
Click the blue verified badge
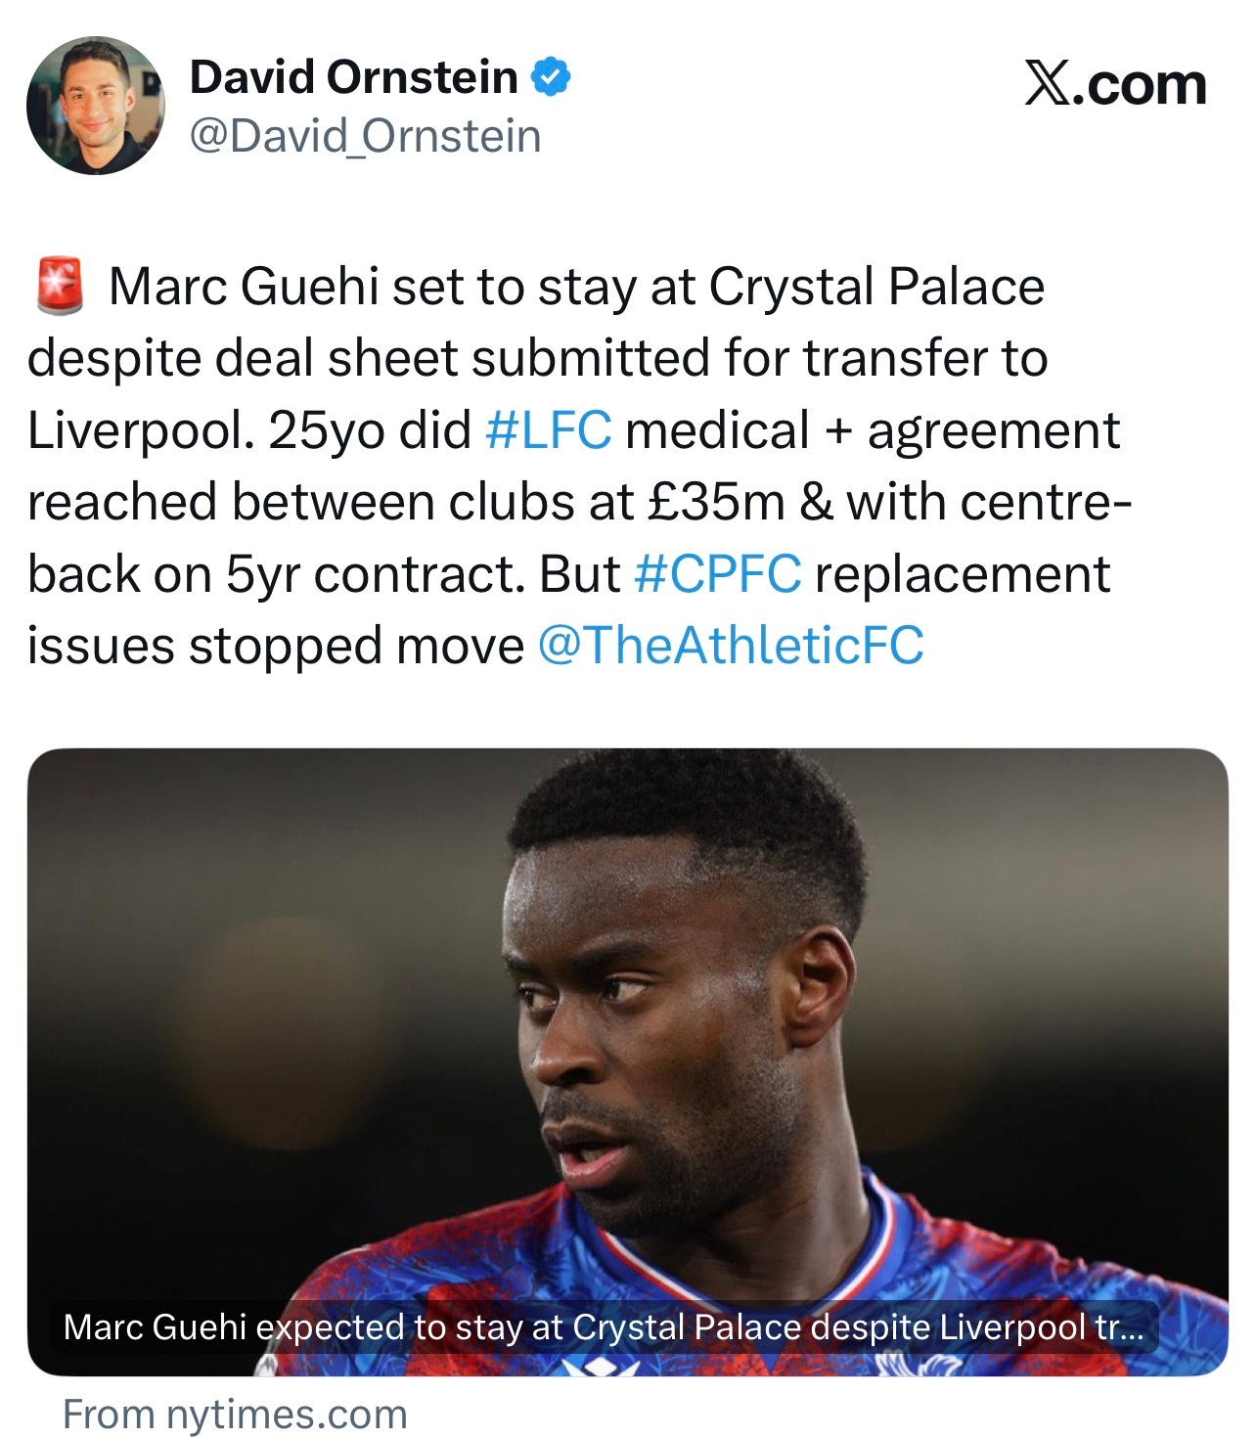click(551, 77)
